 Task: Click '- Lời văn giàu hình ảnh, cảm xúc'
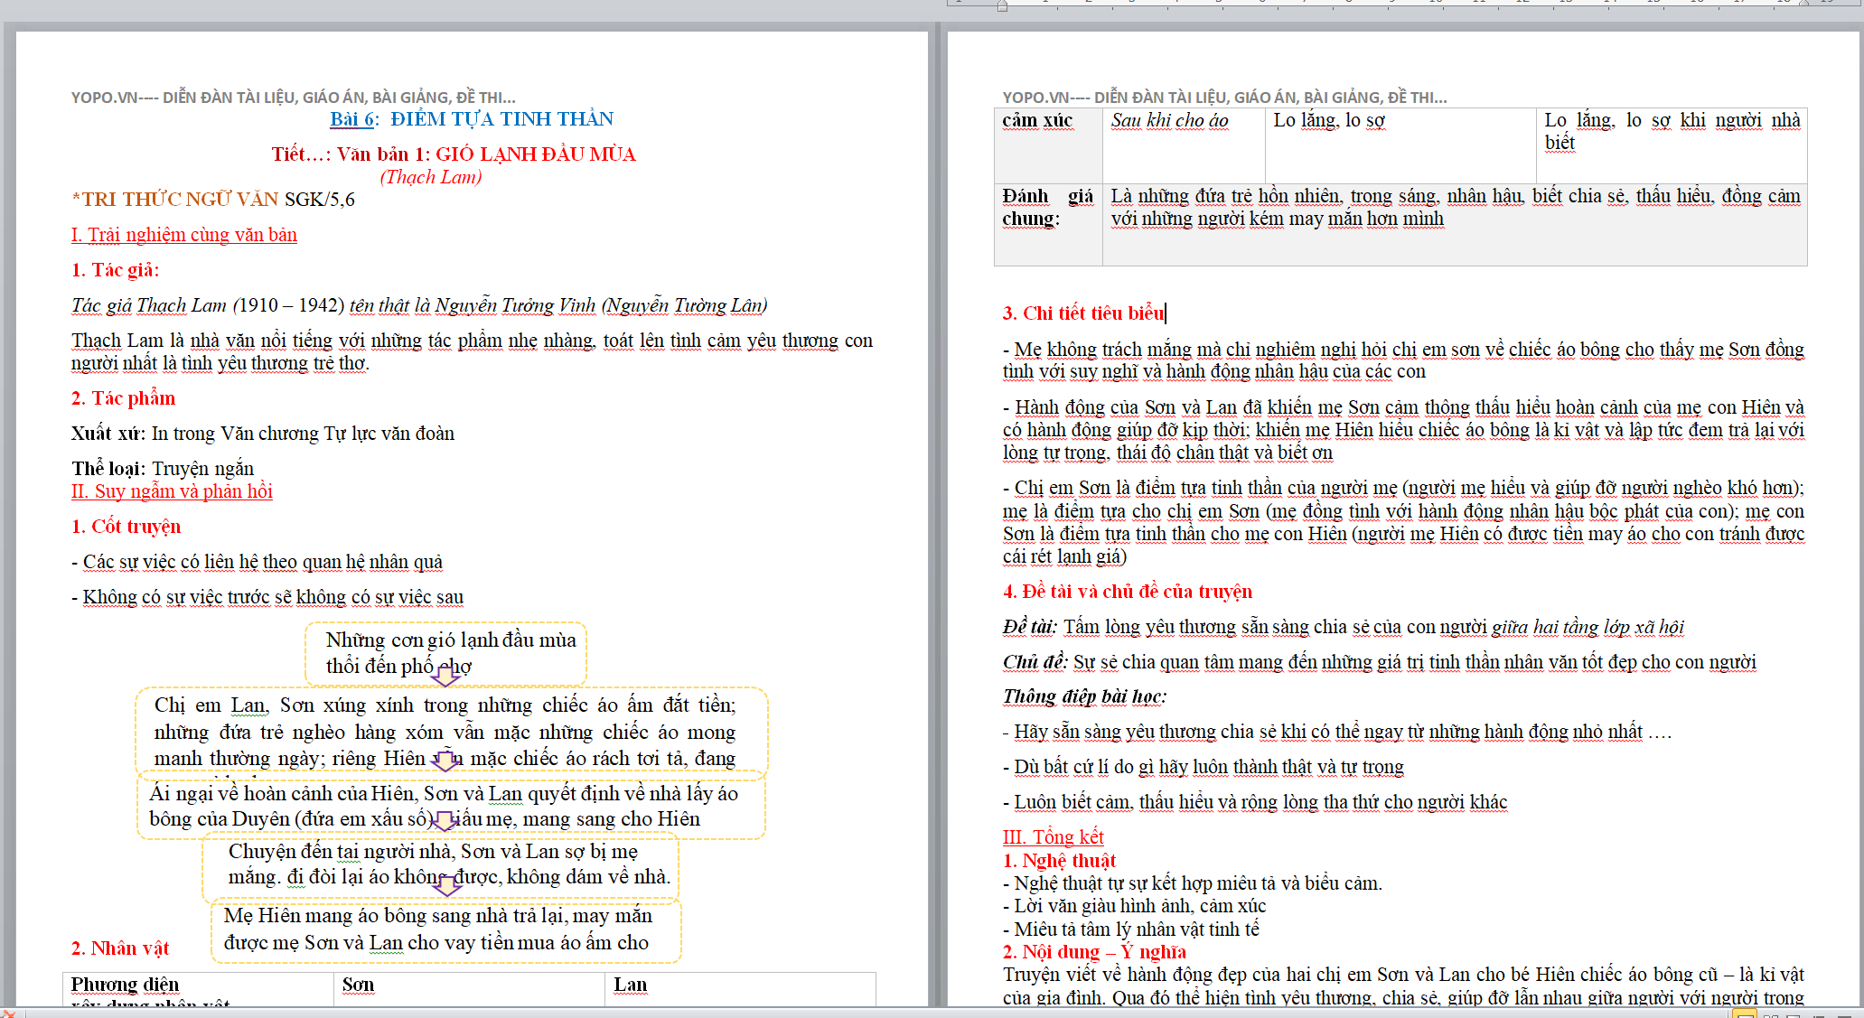pyautogui.click(x=1135, y=906)
